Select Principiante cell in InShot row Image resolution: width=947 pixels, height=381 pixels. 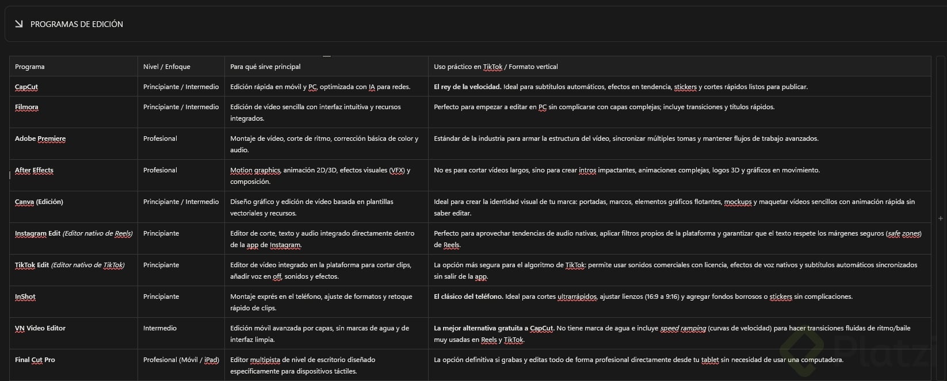click(181, 302)
